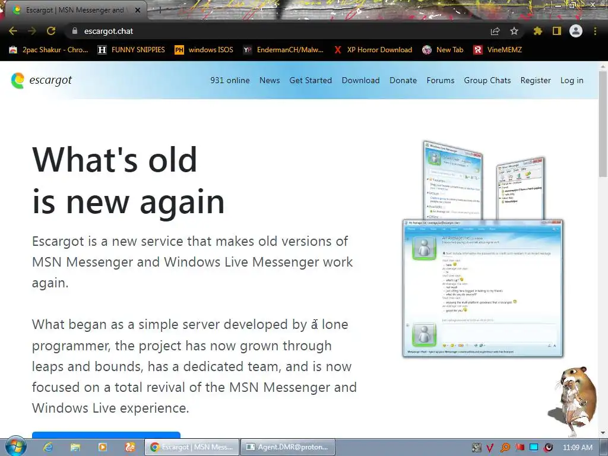The height and width of the screenshot is (456, 608).
Task: Open Windows Media Player from the taskbar
Action: tap(102, 447)
